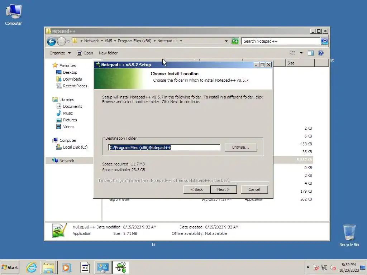
Task: Click the Action Center flag icon
Action: (315, 267)
